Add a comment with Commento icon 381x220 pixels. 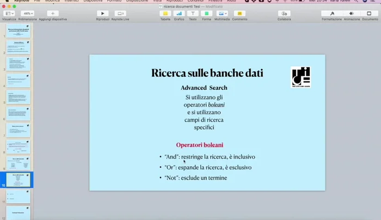(239, 14)
